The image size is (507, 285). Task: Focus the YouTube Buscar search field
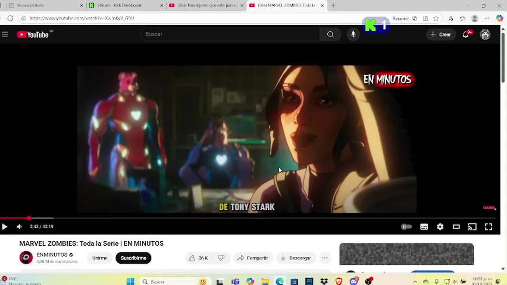pyautogui.click(x=230, y=34)
